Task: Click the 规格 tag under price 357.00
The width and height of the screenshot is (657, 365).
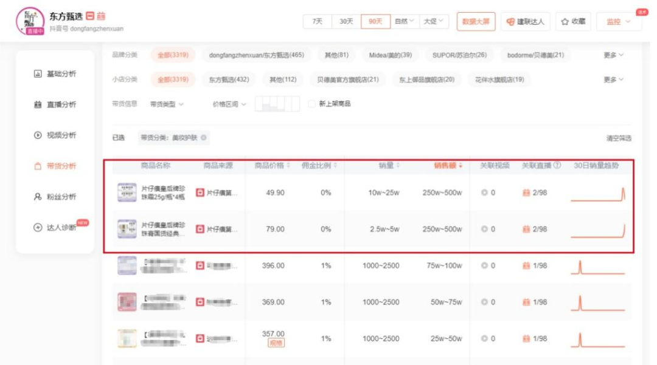Action: (x=276, y=343)
